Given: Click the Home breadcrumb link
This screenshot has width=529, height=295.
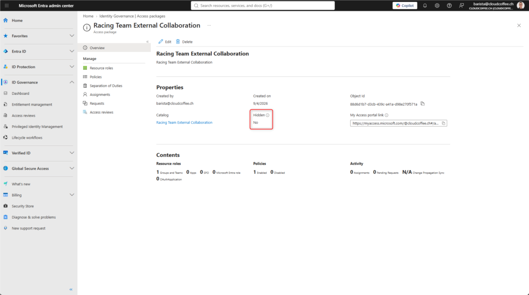Looking at the screenshot, I should coord(88,16).
